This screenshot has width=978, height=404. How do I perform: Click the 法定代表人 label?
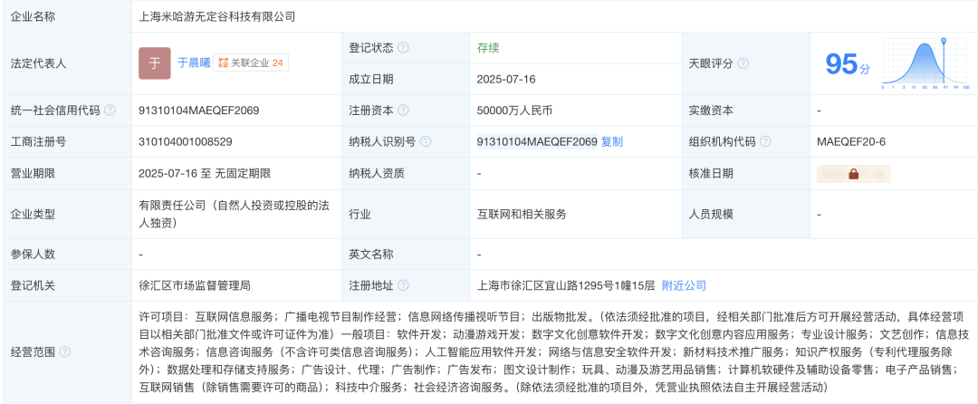38,63
